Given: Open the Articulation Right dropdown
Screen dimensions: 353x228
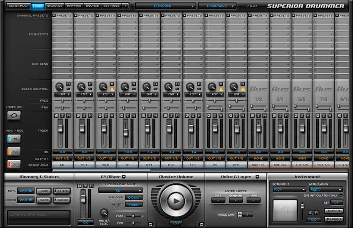Looking at the screenshot, I should [326, 189].
